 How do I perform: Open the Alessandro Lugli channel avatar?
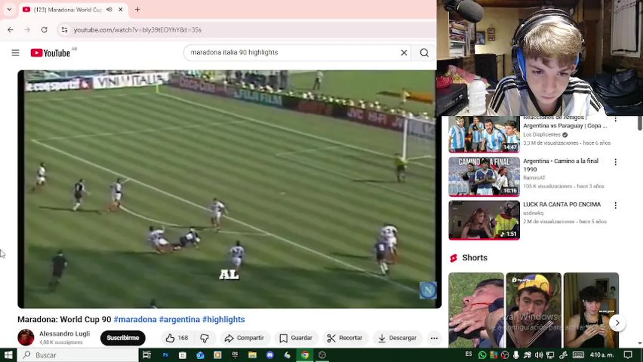click(x=26, y=337)
